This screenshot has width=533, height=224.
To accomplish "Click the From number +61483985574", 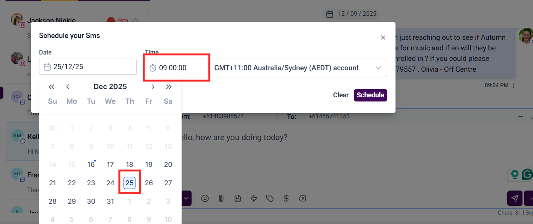I will tap(223, 117).
